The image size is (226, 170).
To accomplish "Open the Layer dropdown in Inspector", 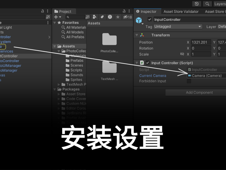I will [222, 26].
